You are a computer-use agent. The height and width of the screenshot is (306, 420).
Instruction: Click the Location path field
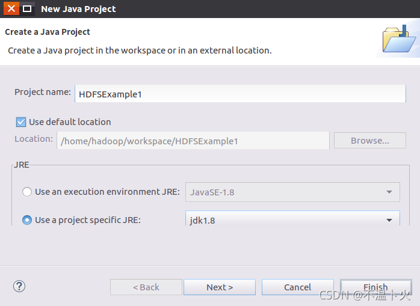193,141
